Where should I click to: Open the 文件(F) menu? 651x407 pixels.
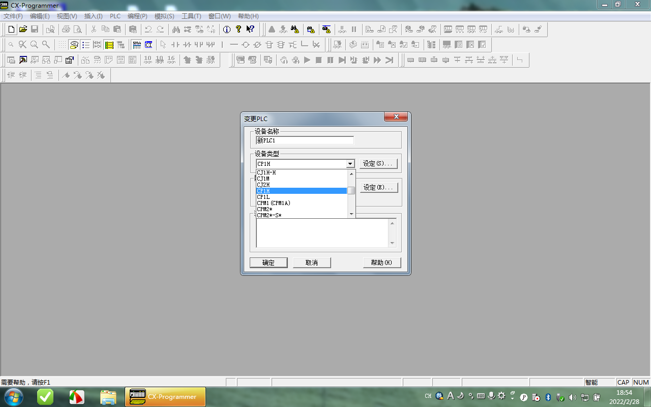pos(13,16)
